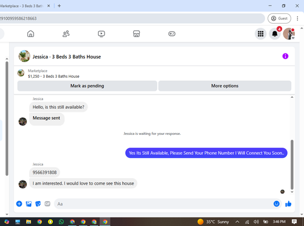Click the left sidebar scrollbar thumb
The width and height of the screenshot is (304, 226).
pos(7,118)
